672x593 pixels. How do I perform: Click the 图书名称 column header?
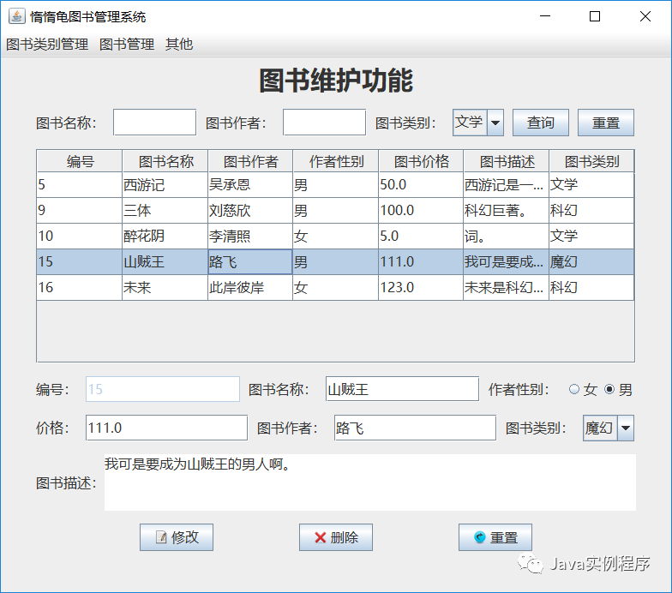tap(165, 161)
